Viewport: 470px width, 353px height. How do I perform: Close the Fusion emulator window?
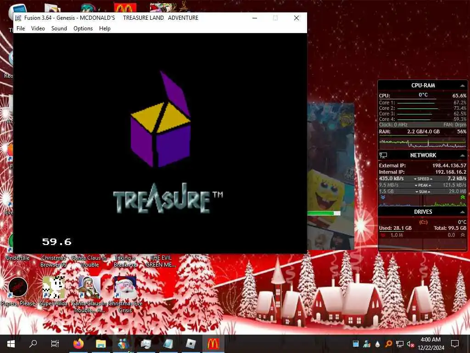(297, 18)
